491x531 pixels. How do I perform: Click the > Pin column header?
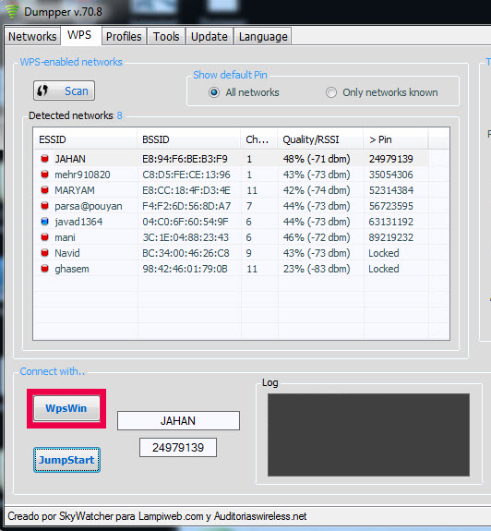396,139
